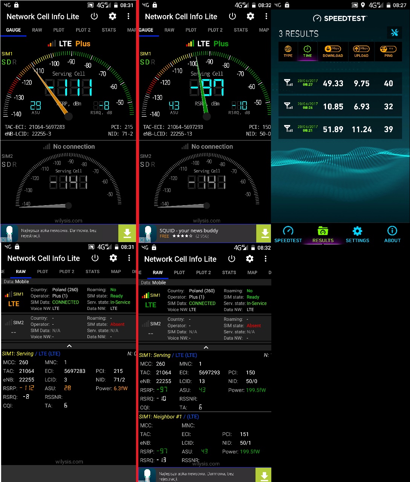Viewport: 410px width, 482px height.
Task: Tap the SQUID - your news buddy ad text
Action: pyautogui.click(x=189, y=230)
